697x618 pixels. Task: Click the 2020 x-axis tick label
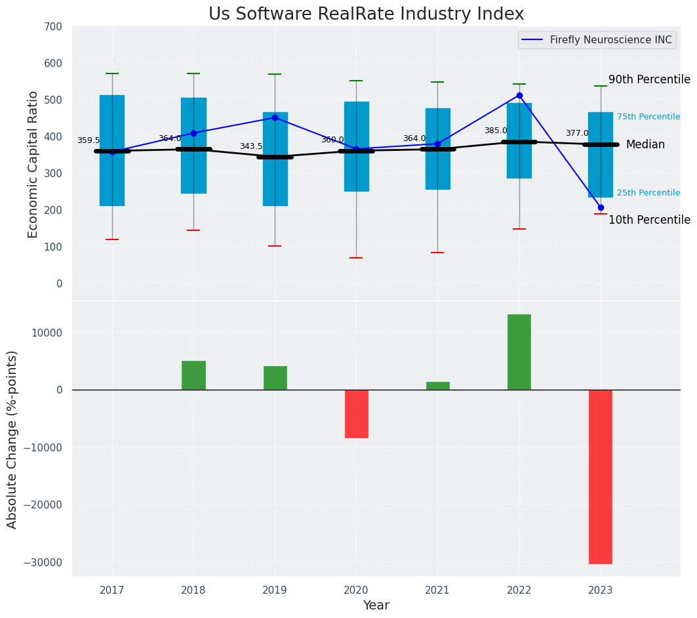point(356,590)
